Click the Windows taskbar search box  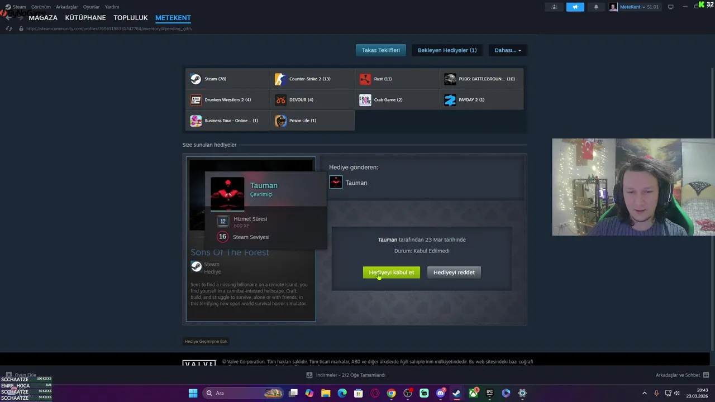243,393
